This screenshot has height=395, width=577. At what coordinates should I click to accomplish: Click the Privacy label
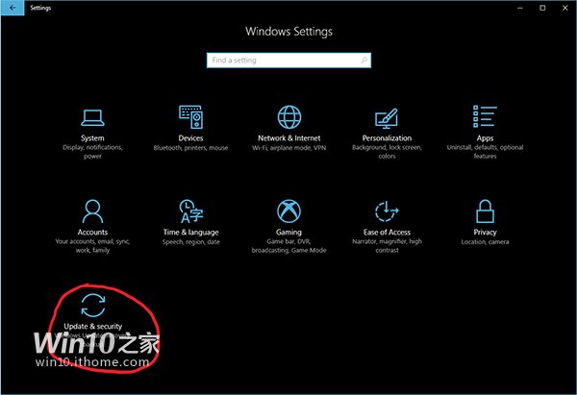coord(485,233)
